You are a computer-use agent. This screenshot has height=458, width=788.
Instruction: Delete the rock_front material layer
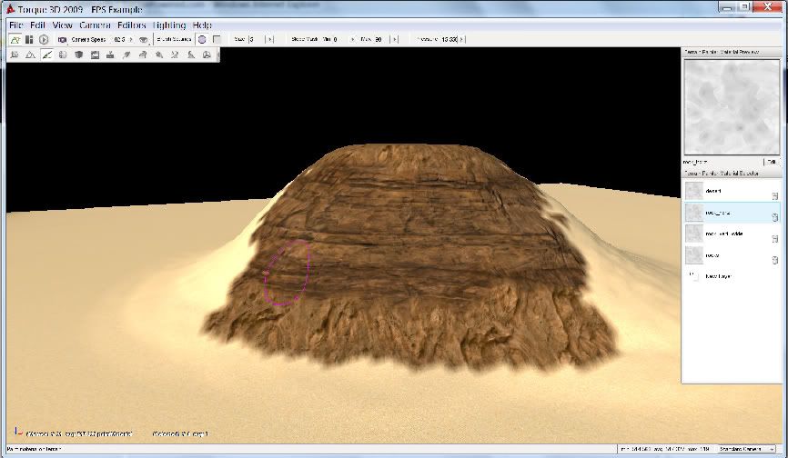(x=773, y=216)
